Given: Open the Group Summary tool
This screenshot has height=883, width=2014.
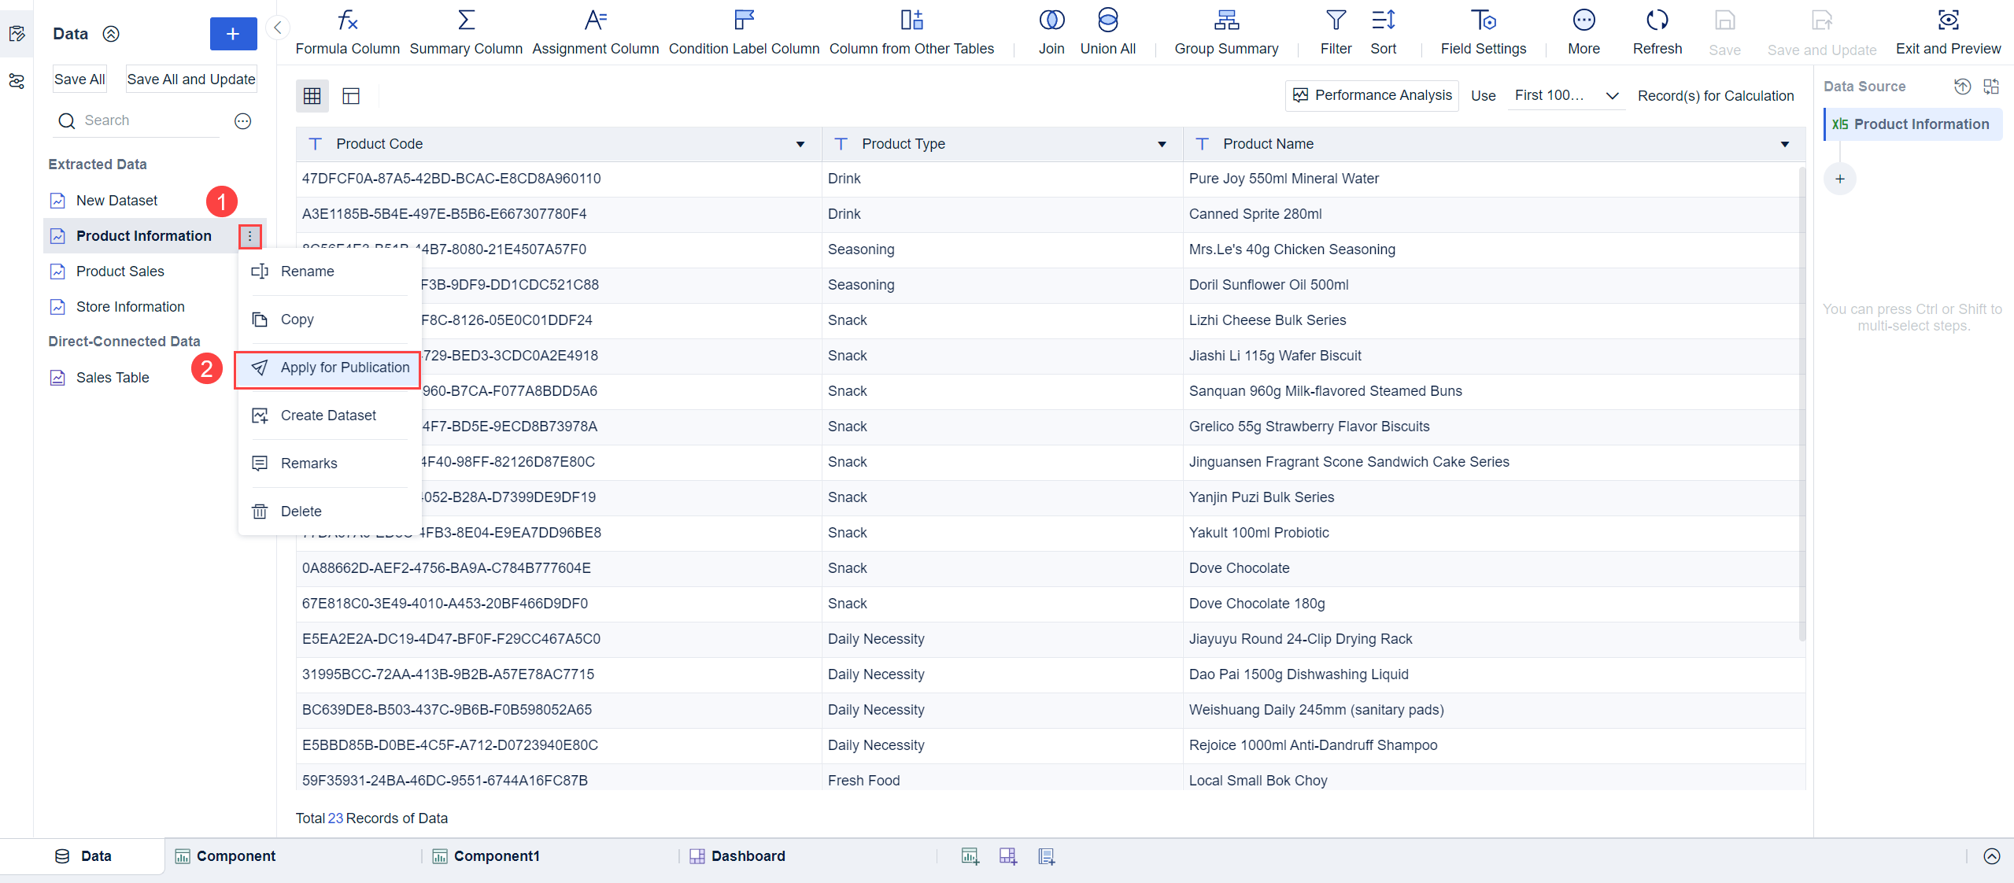Looking at the screenshot, I should (x=1225, y=31).
